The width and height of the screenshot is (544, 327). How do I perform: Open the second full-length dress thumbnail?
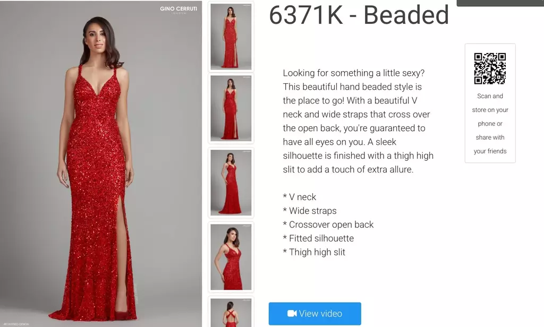(231, 108)
